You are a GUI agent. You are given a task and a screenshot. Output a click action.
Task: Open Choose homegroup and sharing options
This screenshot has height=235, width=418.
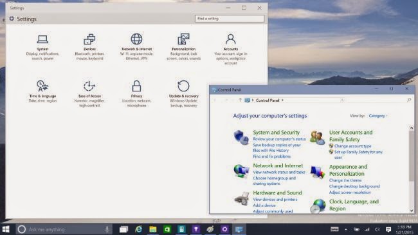(275, 181)
